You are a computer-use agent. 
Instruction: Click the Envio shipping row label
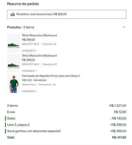[11, 112]
